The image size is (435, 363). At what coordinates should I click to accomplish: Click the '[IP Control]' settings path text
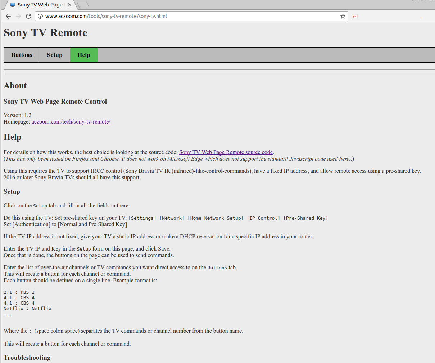pyautogui.click(x=263, y=218)
